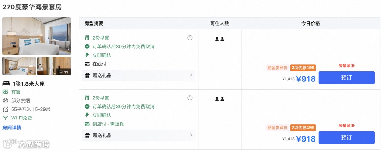Click the 今日价格 column header
The height and width of the screenshot is (151, 381).
point(310,24)
